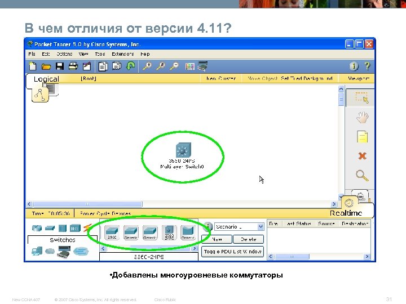
Task: Open the Custom Devices Dialog icon
Action: [202, 66]
